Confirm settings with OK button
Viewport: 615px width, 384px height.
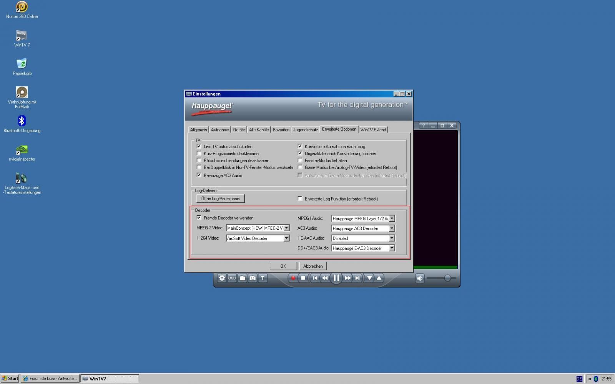point(283,266)
